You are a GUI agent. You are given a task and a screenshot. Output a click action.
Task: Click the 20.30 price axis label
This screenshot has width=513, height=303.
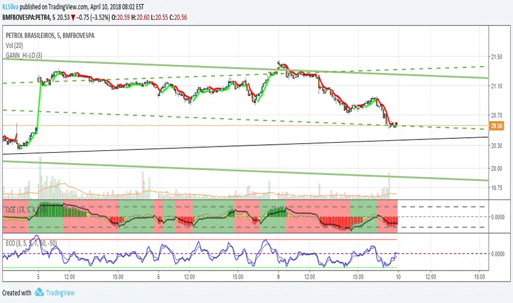point(496,145)
